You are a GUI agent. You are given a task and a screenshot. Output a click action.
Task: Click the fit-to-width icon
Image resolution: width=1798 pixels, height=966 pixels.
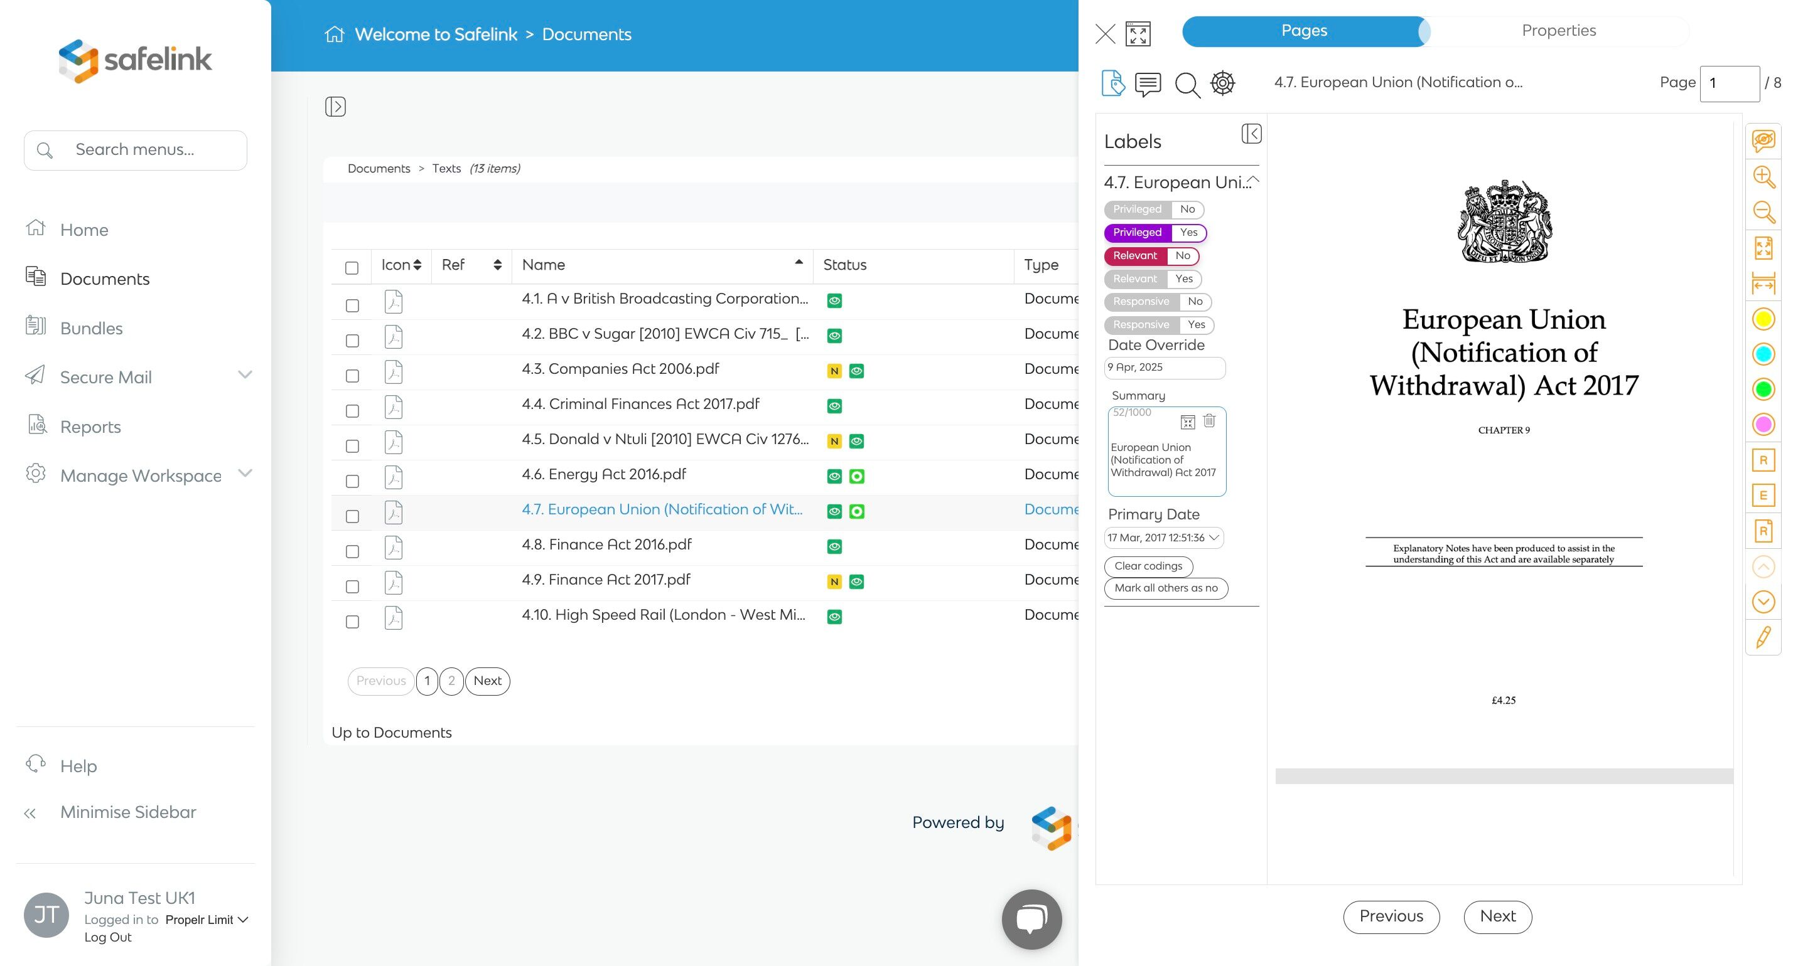(1763, 284)
